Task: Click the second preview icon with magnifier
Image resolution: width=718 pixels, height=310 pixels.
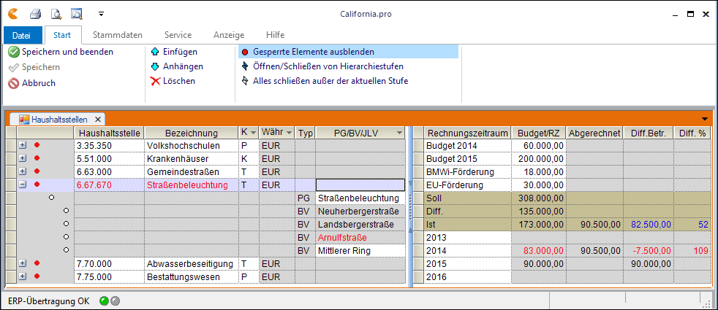Action: click(77, 14)
